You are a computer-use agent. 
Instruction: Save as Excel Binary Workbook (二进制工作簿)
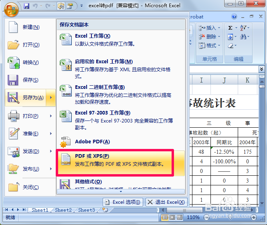(121, 94)
